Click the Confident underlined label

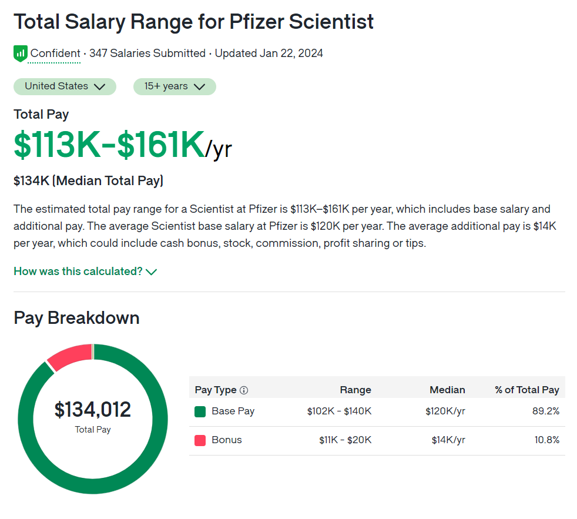click(x=55, y=53)
